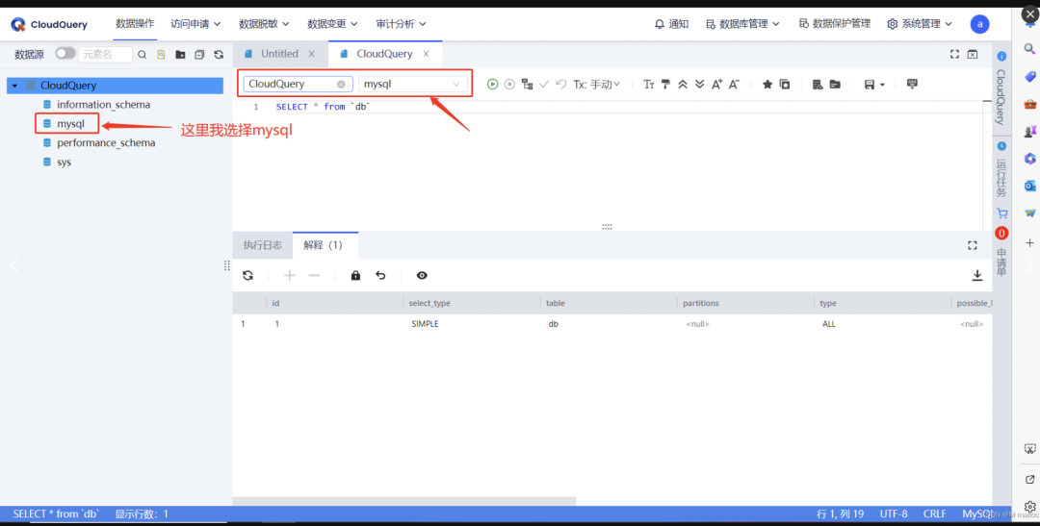Click the CloudQuery logo
This screenshot has width=1040, height=526.
49,24
